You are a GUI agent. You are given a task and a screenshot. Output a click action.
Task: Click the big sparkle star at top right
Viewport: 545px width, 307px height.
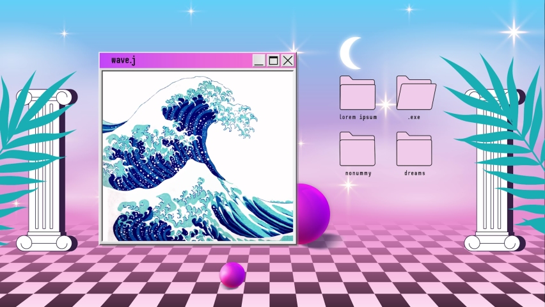(512, 30)
